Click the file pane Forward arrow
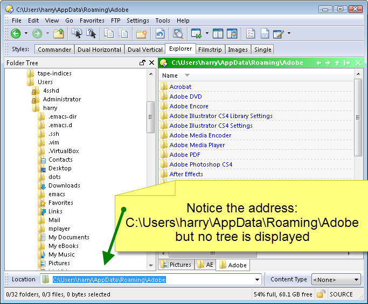This screenshot has width=368, height=304. click(x=328, y=63)
